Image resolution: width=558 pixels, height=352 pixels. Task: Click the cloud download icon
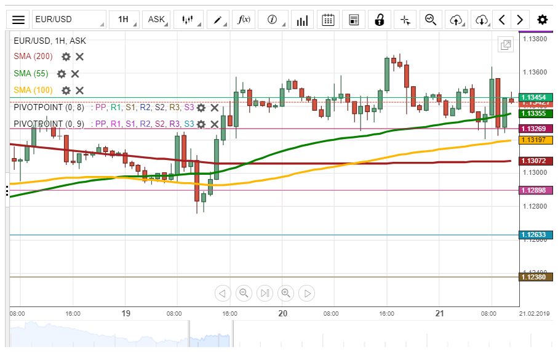[482, 20]
